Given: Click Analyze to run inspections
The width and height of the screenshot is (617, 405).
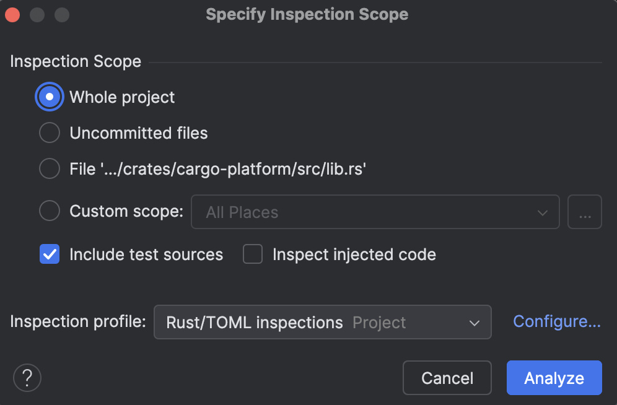Looking at the screenshot, I should [554, 378].
